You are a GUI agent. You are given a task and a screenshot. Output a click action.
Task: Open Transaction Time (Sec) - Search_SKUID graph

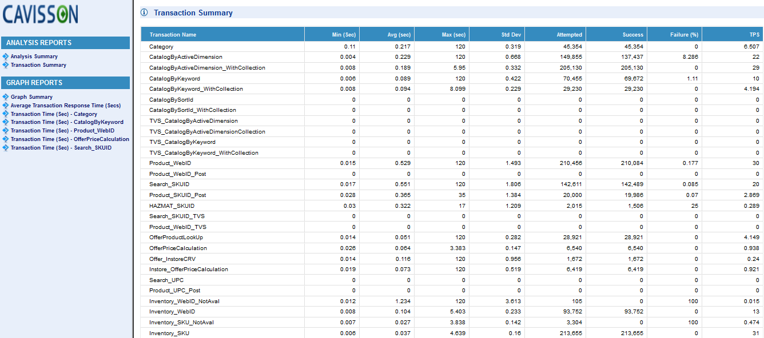[61, 148]
